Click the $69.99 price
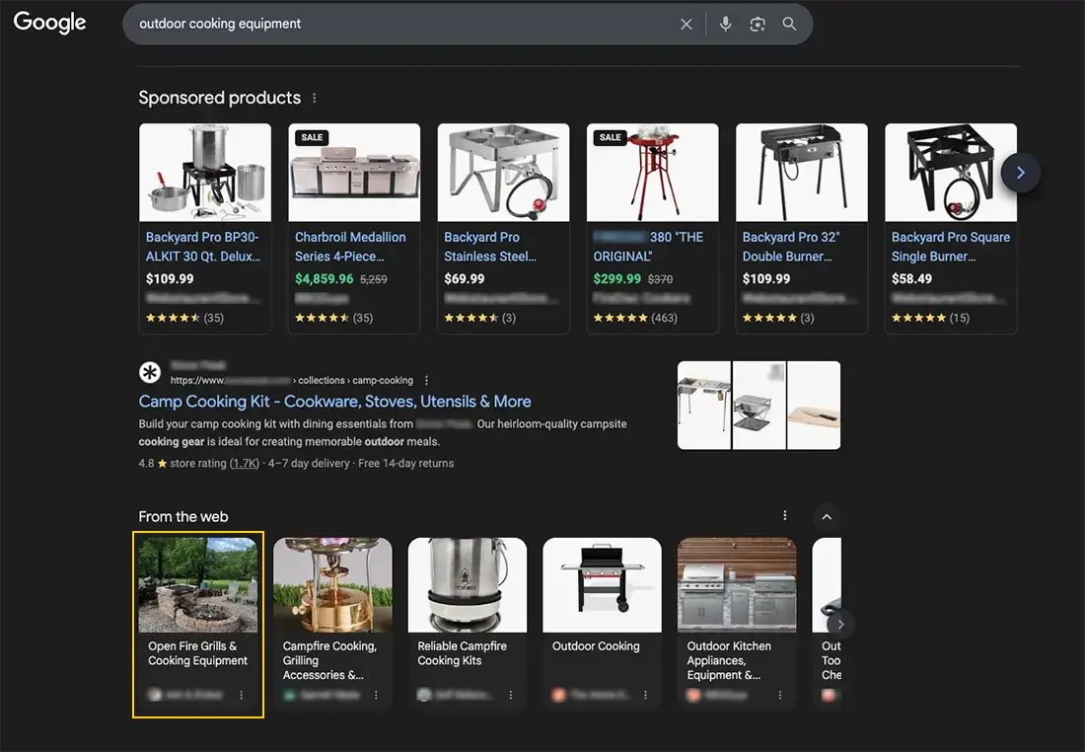This screenshot has width=1085, height=752. tap(465, 279)
